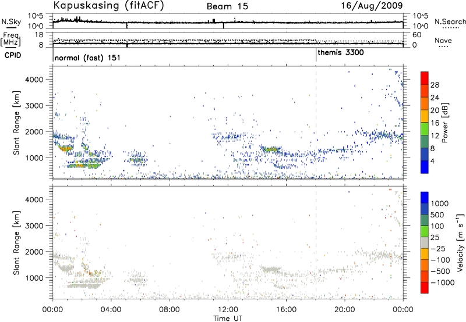Image resolution: width=466 pixels, height=322 pixels.
Task: Click the '25' label on Velocity color bar
Action: pyautogui.click(x=435, y=238)
